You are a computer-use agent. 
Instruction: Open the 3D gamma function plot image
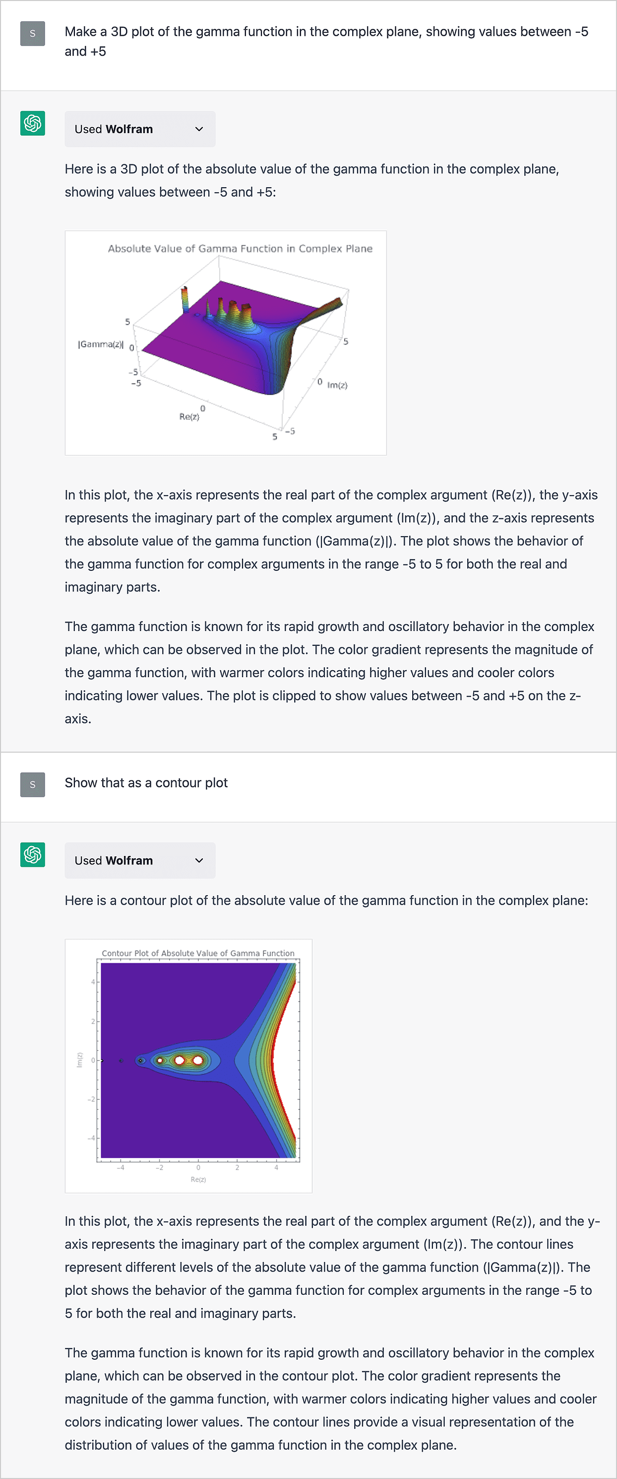click(226, 343)
